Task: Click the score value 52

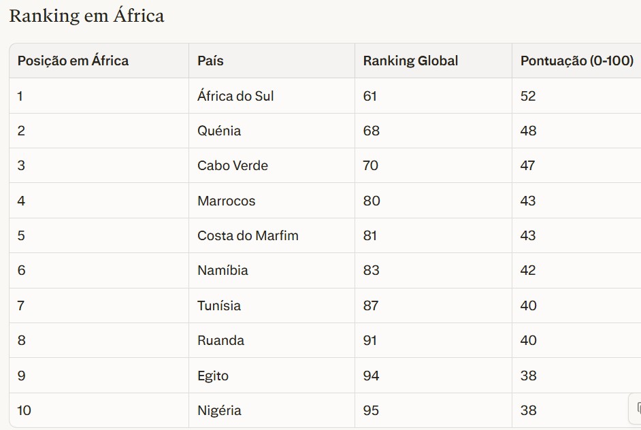Action: (x=528, y=96)
